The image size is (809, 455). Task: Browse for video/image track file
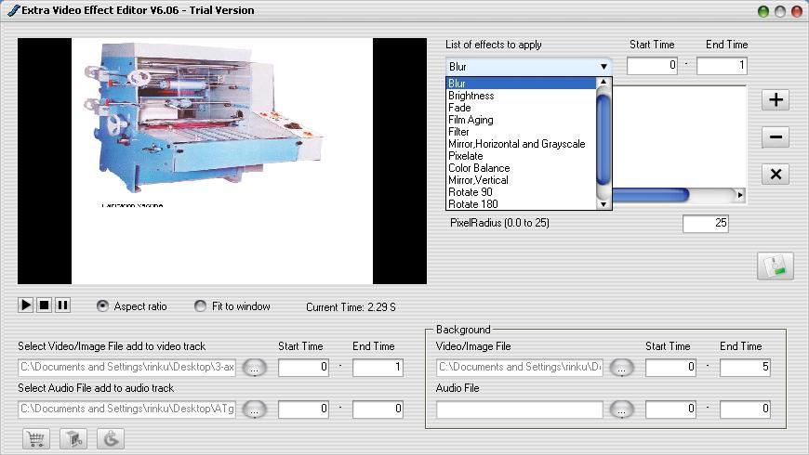tap(255, 368)
